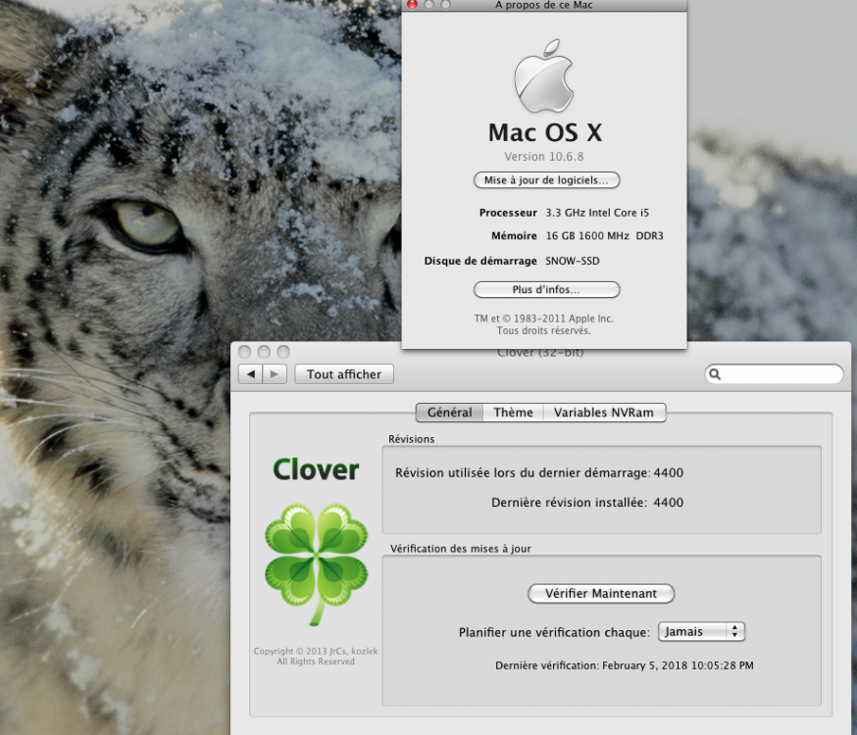Click the minimize button of the Clover window
The image size is (857, 735).
coord(264,352)
